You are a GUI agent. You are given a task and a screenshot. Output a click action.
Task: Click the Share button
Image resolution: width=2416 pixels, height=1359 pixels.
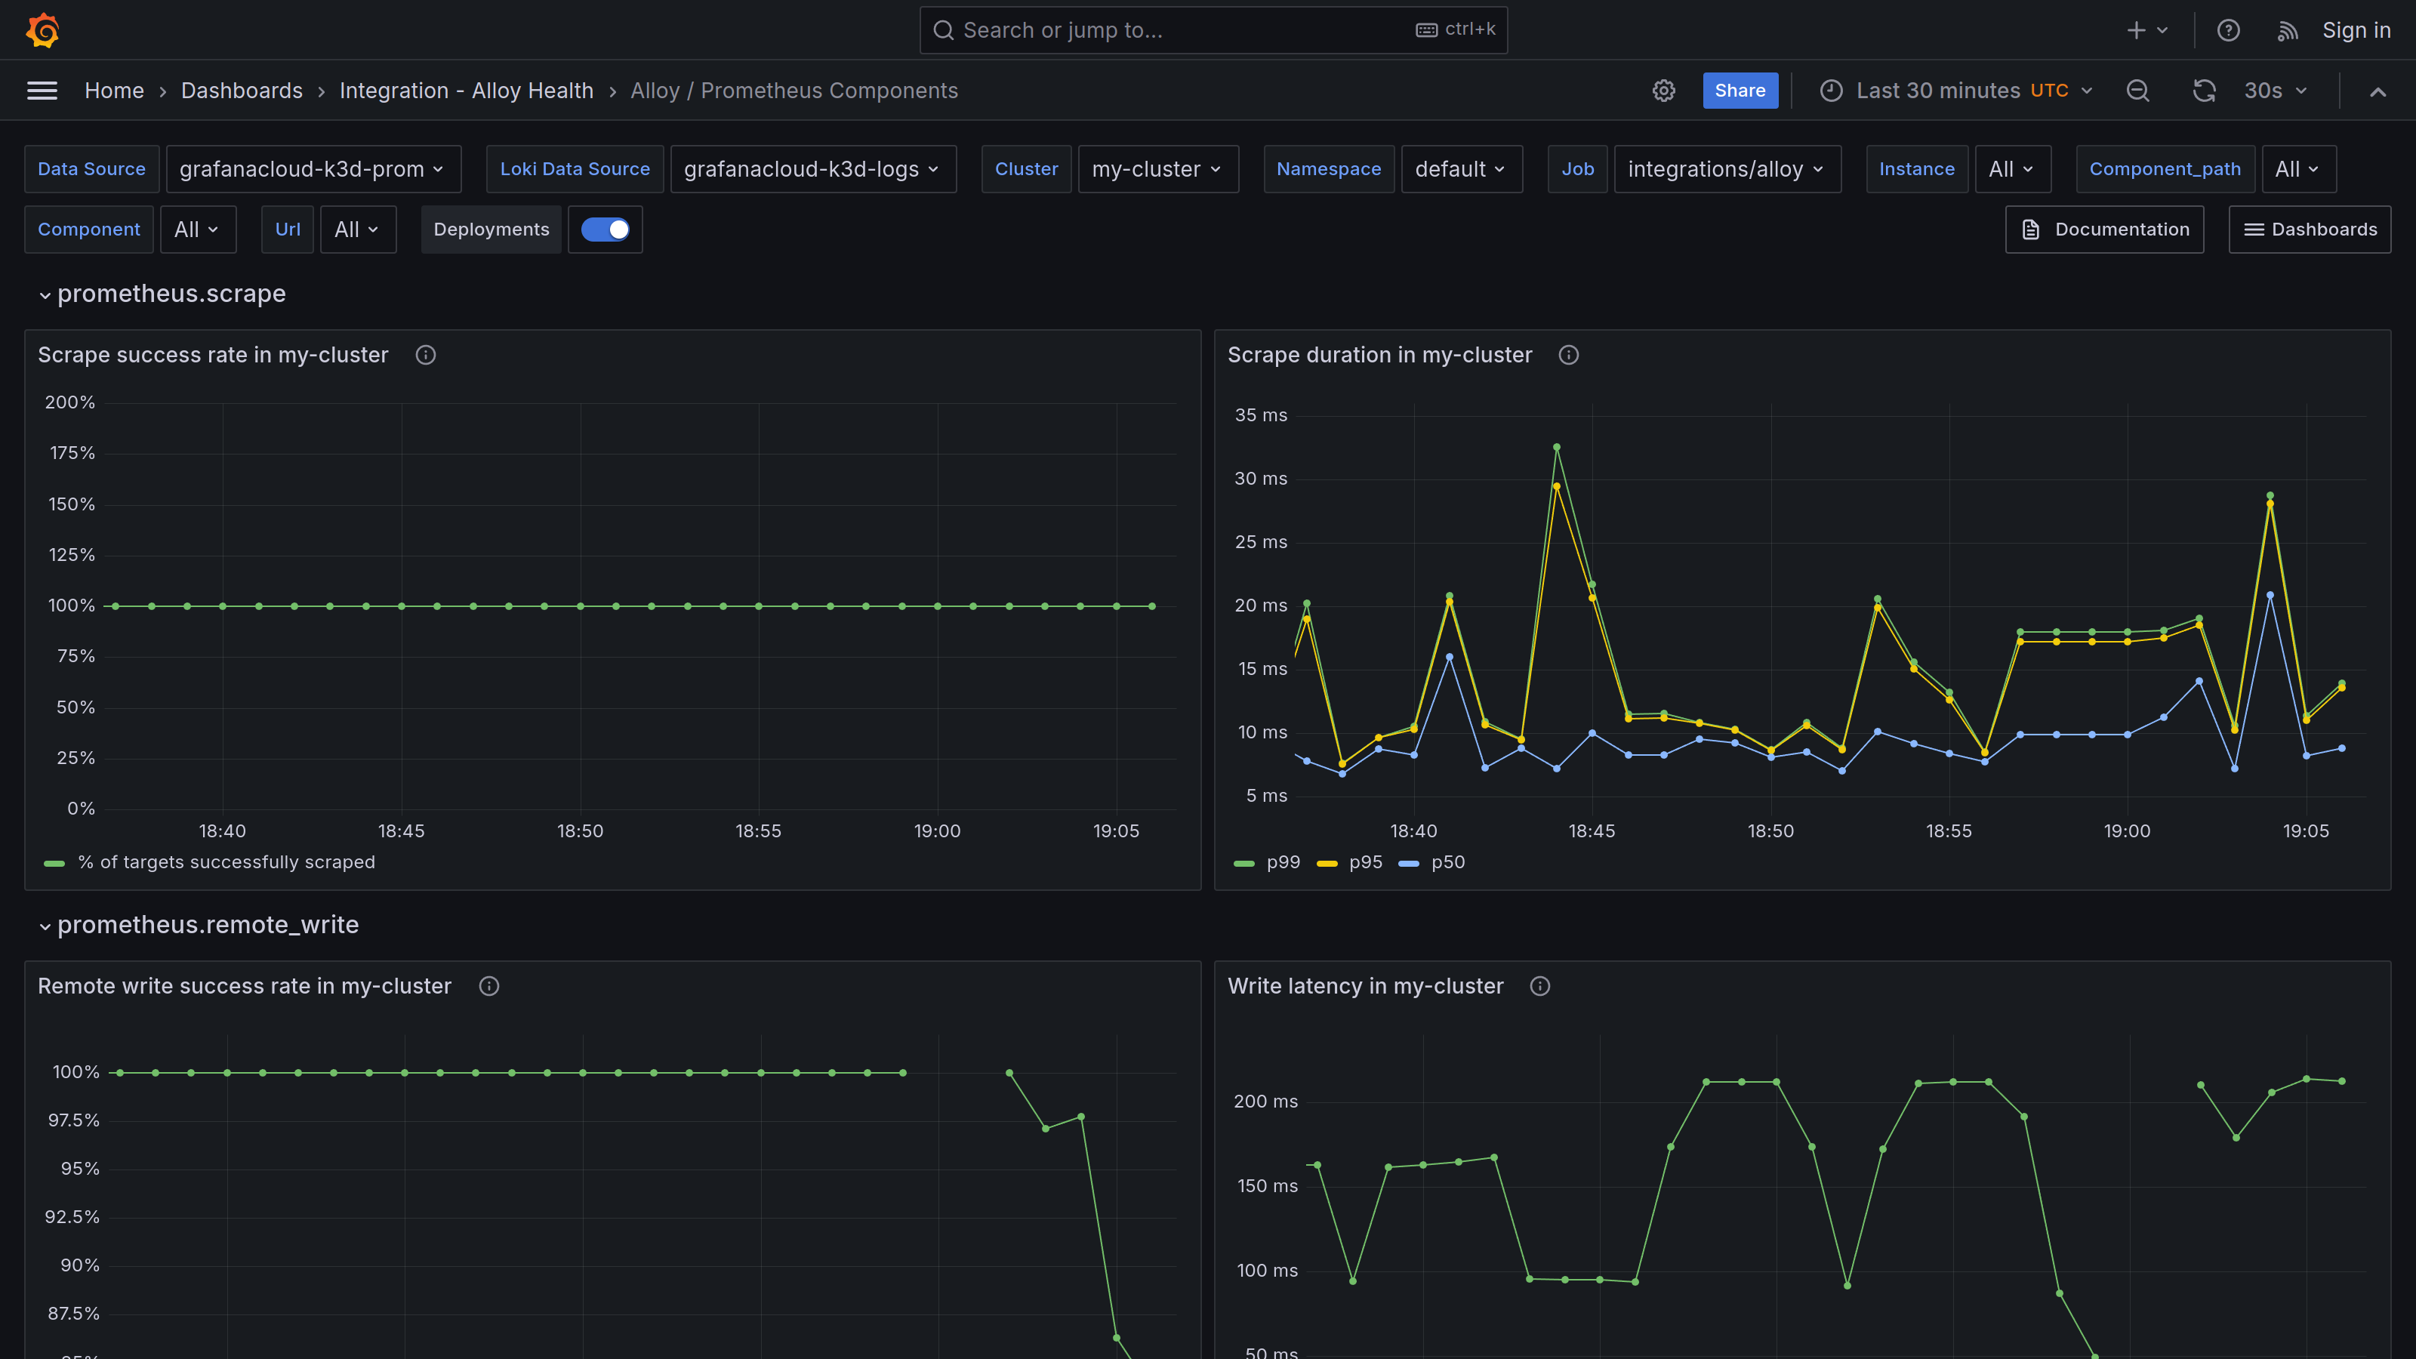[x=1740, y=90]
